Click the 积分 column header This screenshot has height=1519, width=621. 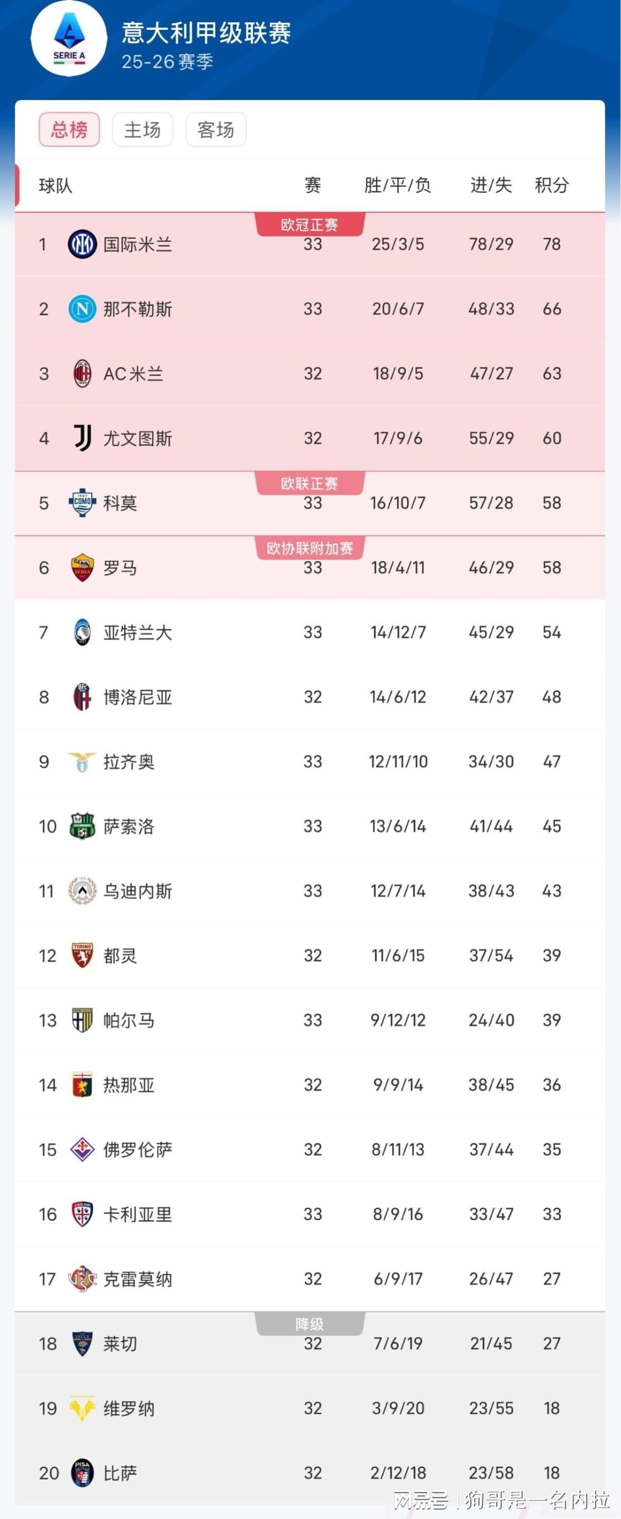click(x=552, y=185)
